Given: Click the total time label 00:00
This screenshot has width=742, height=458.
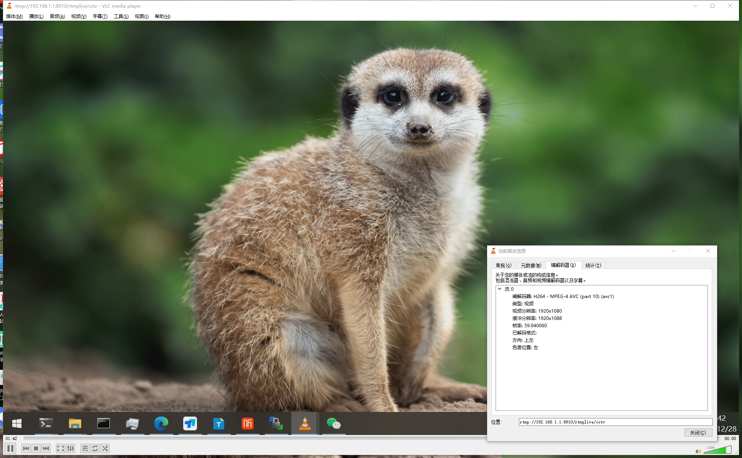Looking at the screenshot, I should 730,438.
